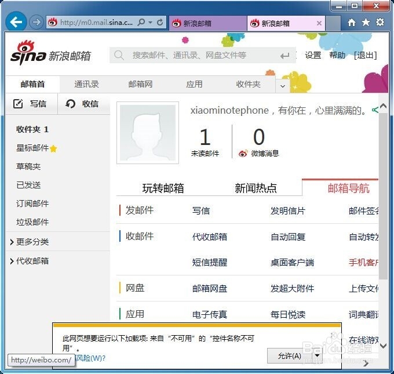Click the 微博消息 Weibo count
Screen dimensions: 394x374
(259, 142)
